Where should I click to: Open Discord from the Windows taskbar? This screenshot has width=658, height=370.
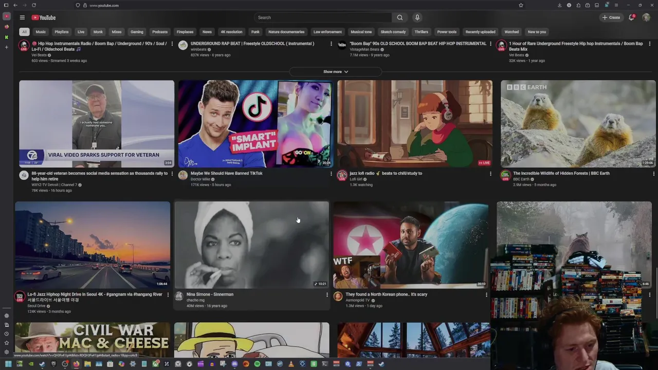pyautogui.click(x=234, y=364)
